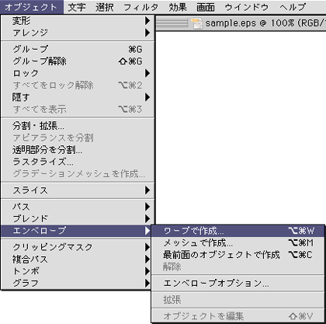Choose グループ from the object menu

[x=78, y=49]
